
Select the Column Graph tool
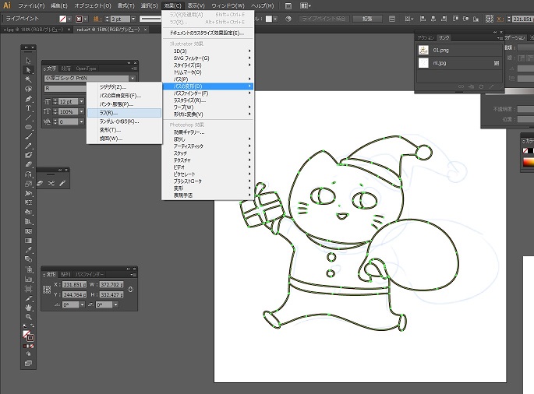click(x=28, y=280)
